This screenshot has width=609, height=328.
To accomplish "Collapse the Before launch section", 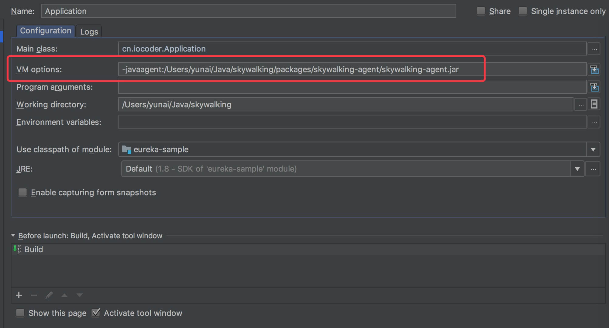I will coord(13,236).
